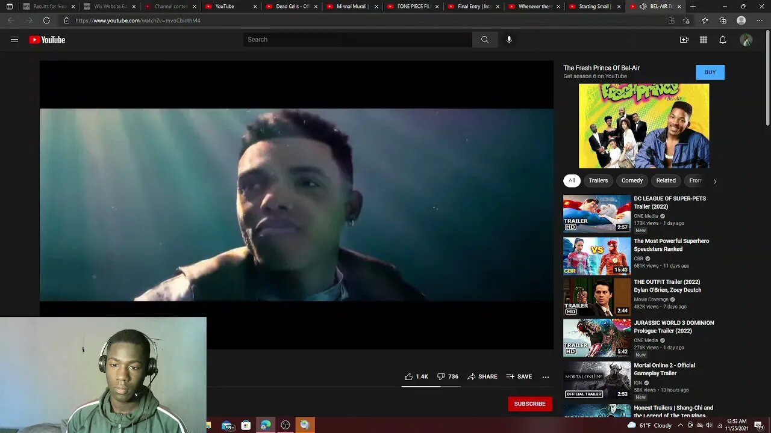Switch to the Dead Cells tab

pos(291,7)
